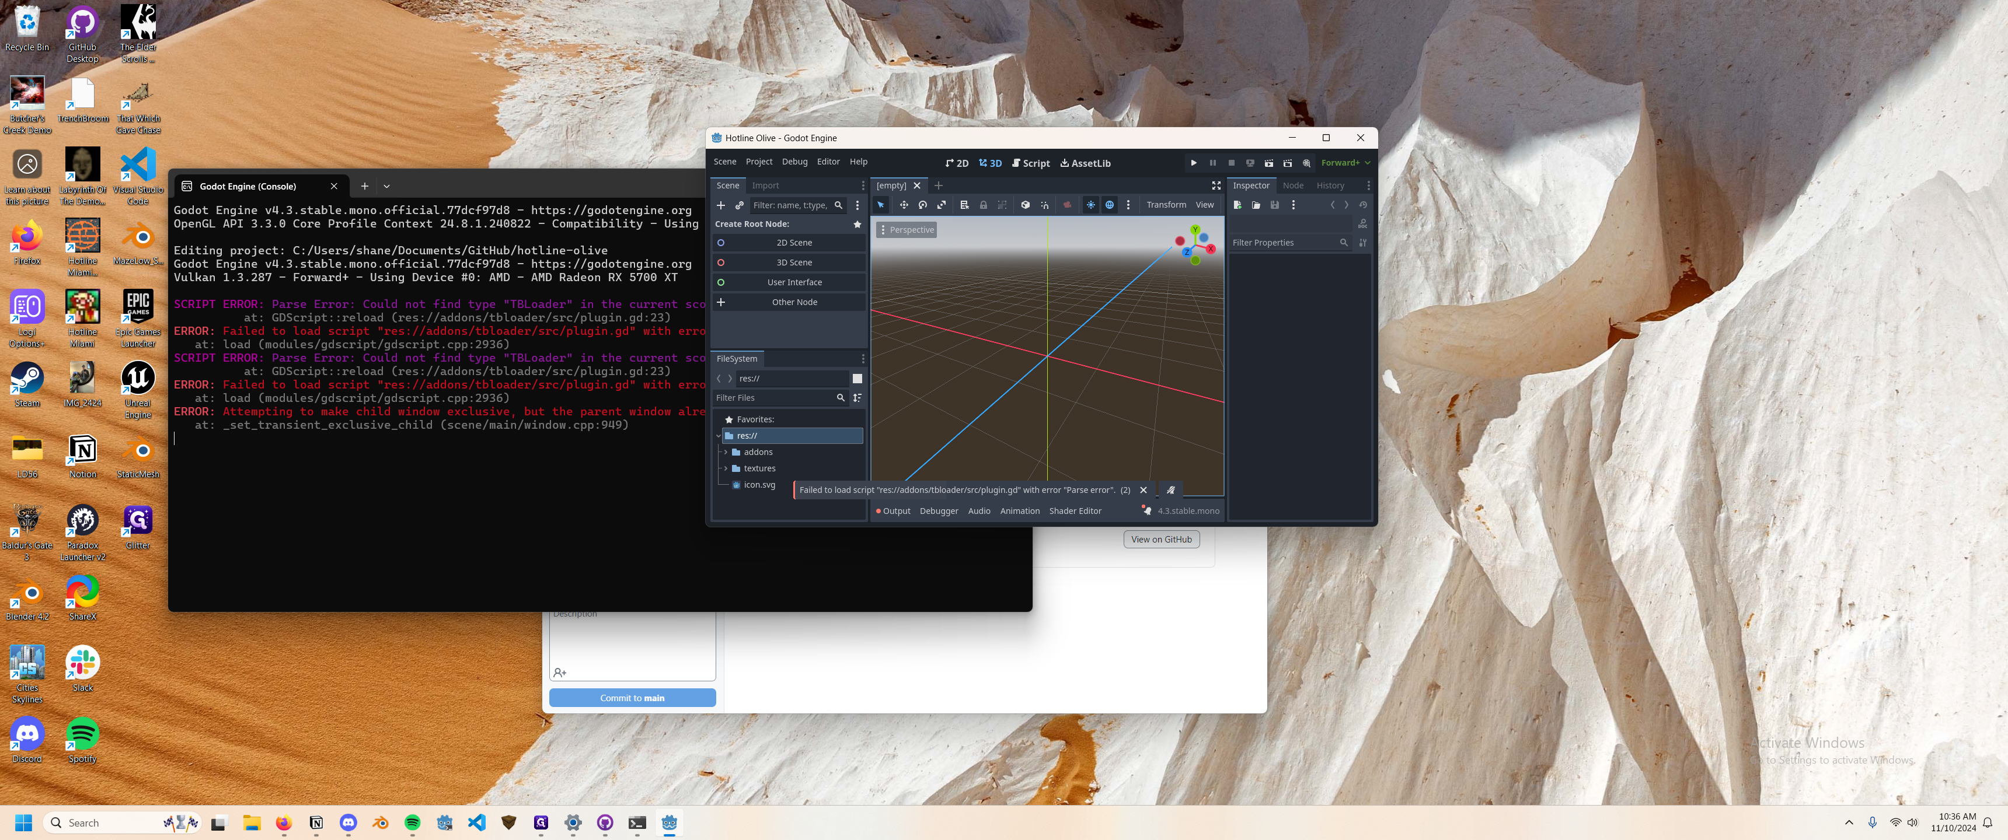Open documentation DOC icon in Inspector
Image resolution: width=2008 pixels, height=840 pixels.
tap(1362, 225)
